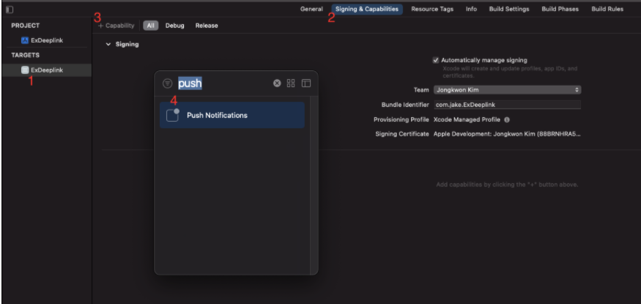Click the Bundle Identifier field

click(508, 105)
